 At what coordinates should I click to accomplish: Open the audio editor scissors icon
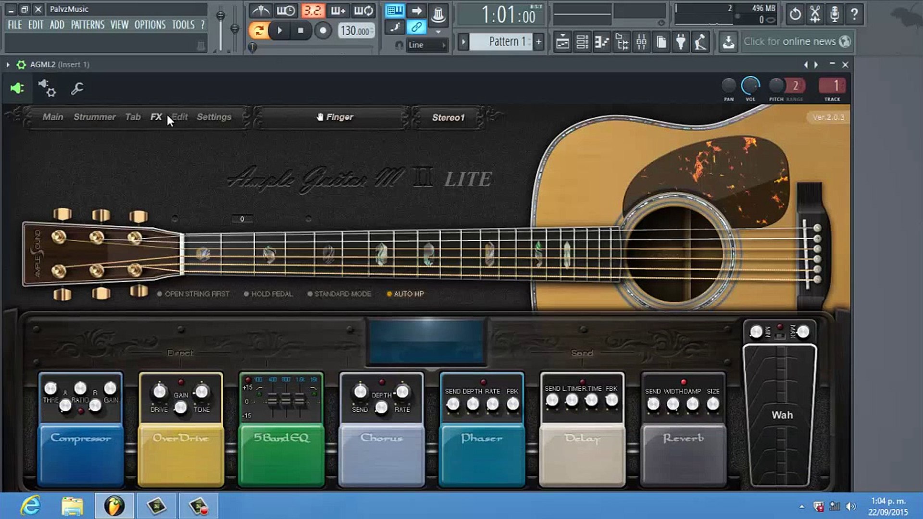[815, 14]
